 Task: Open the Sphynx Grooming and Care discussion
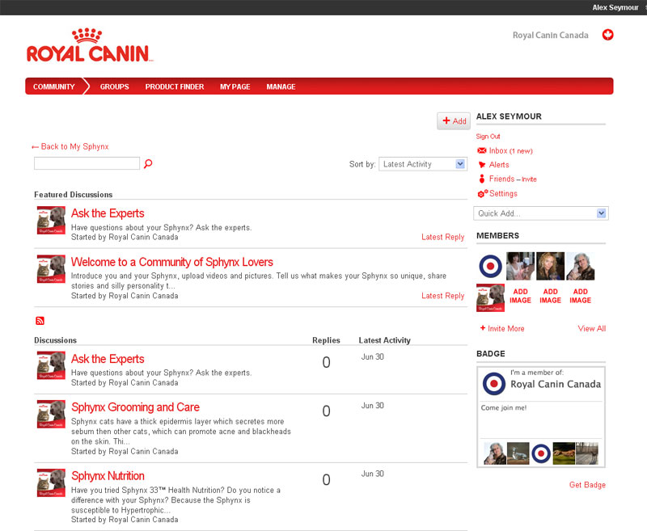[x=135, y=407]
